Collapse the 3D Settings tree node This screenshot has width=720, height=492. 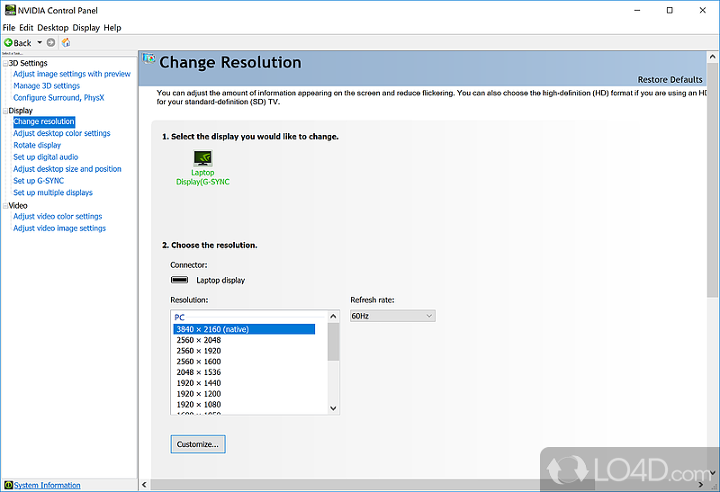coord(4,63)
